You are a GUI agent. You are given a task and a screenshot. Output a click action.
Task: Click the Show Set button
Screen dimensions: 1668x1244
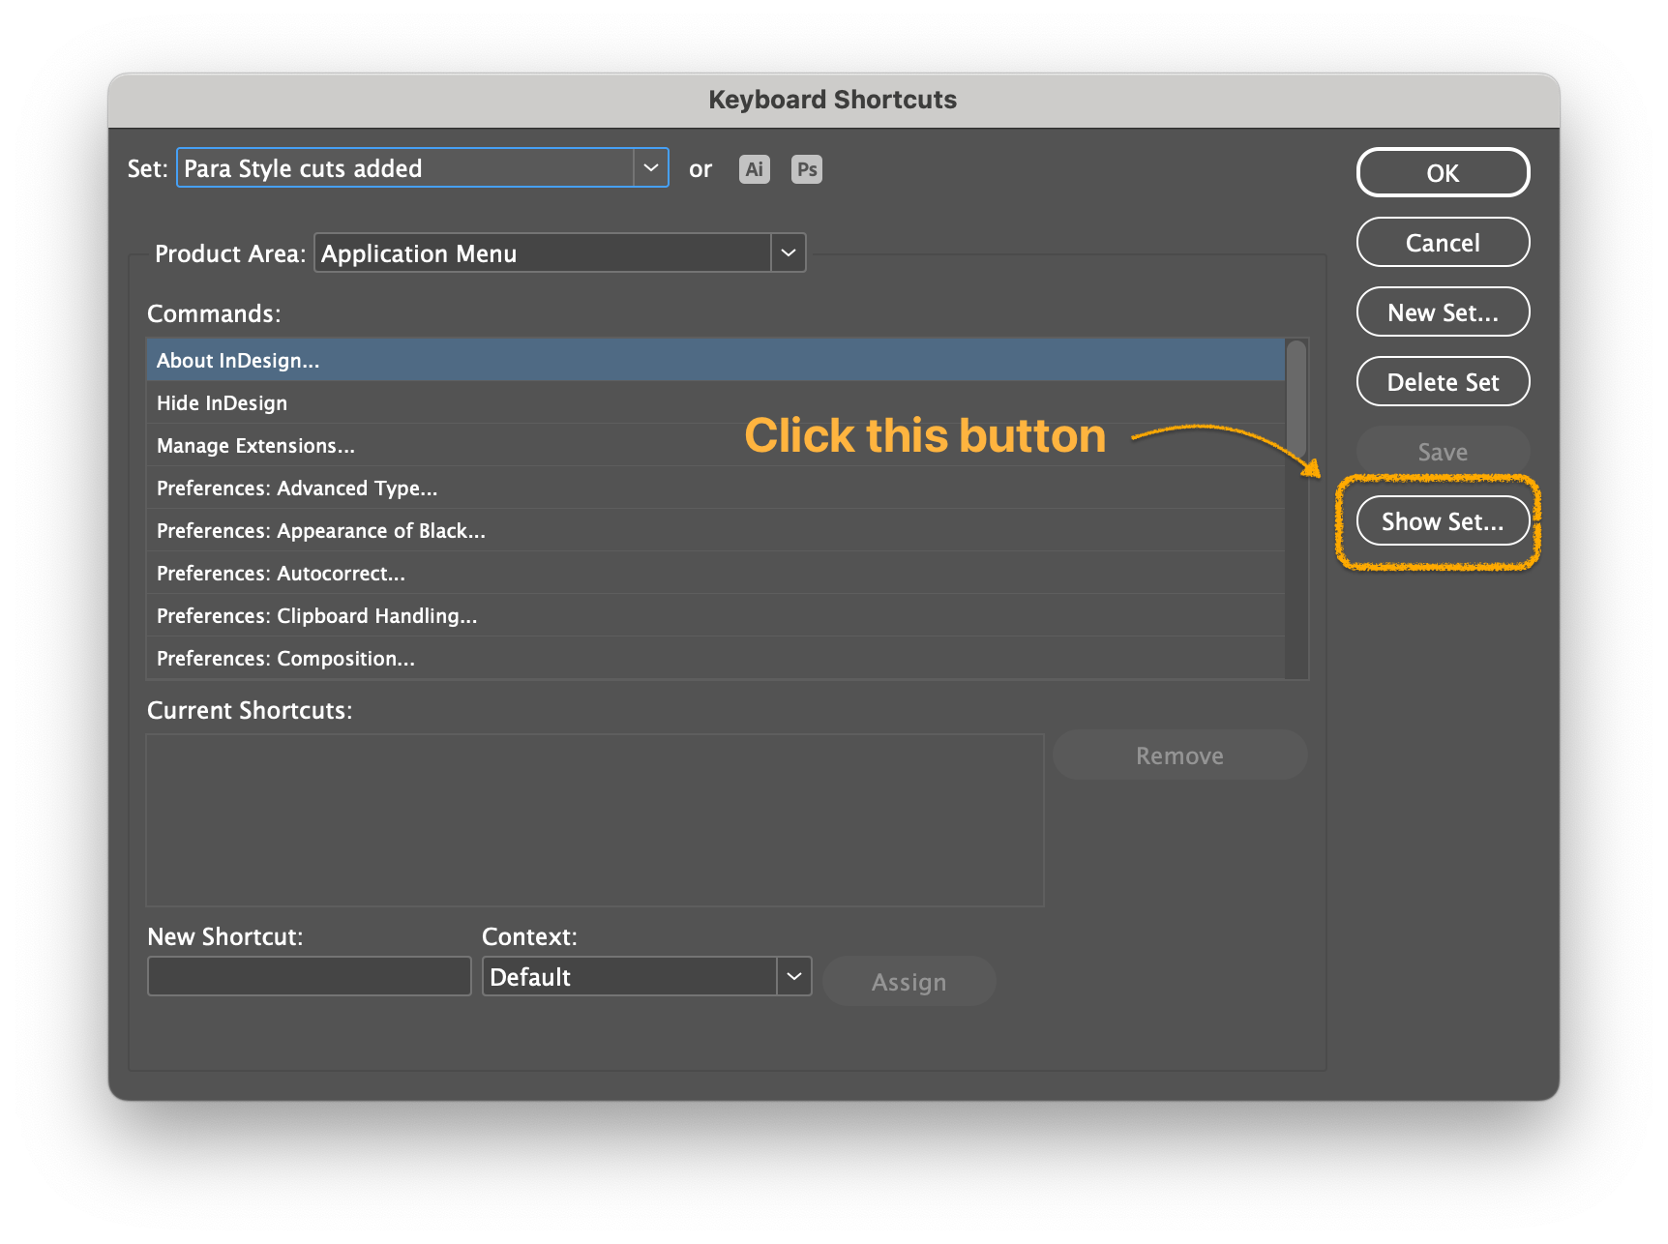point(1441,520)
